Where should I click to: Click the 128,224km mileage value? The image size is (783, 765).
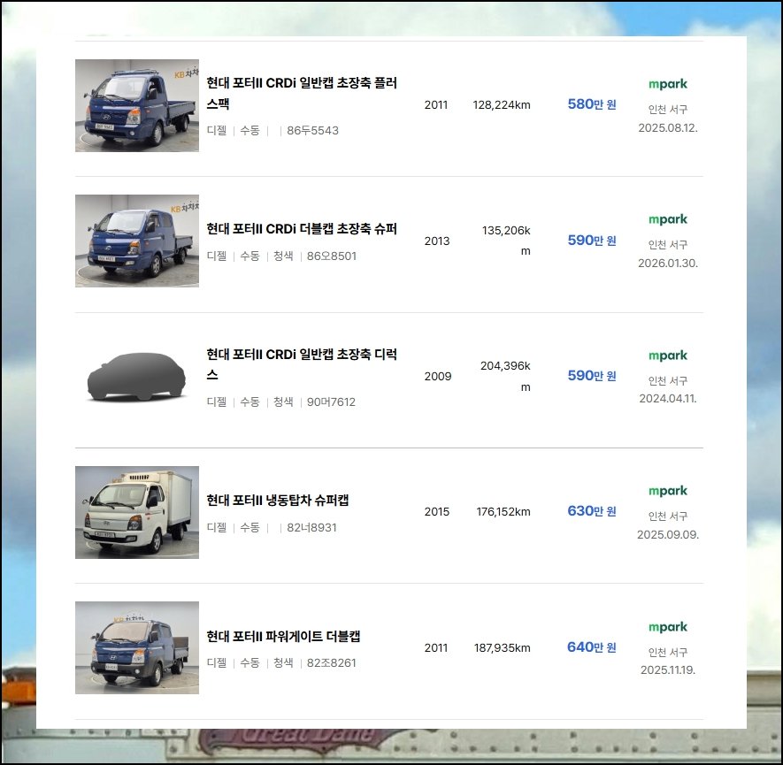tap(502, 104)
